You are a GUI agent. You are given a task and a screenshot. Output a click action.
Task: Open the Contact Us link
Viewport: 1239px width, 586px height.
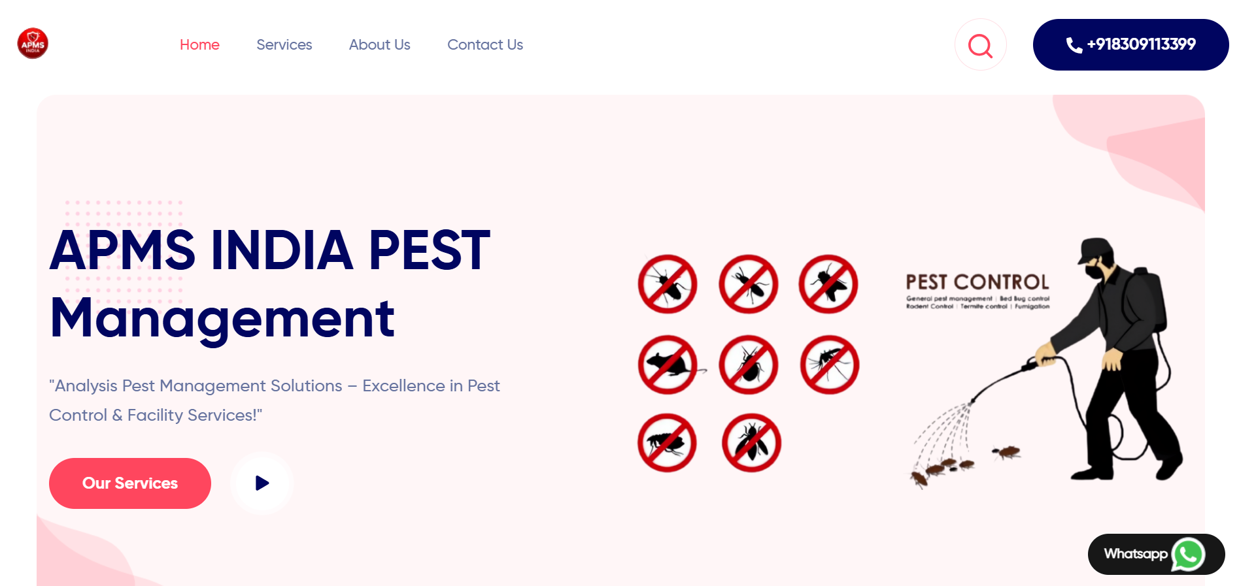pos(484,45)
